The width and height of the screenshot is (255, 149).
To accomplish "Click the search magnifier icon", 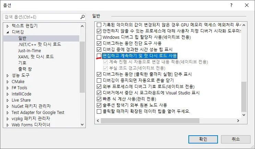I will coord(82,17).
